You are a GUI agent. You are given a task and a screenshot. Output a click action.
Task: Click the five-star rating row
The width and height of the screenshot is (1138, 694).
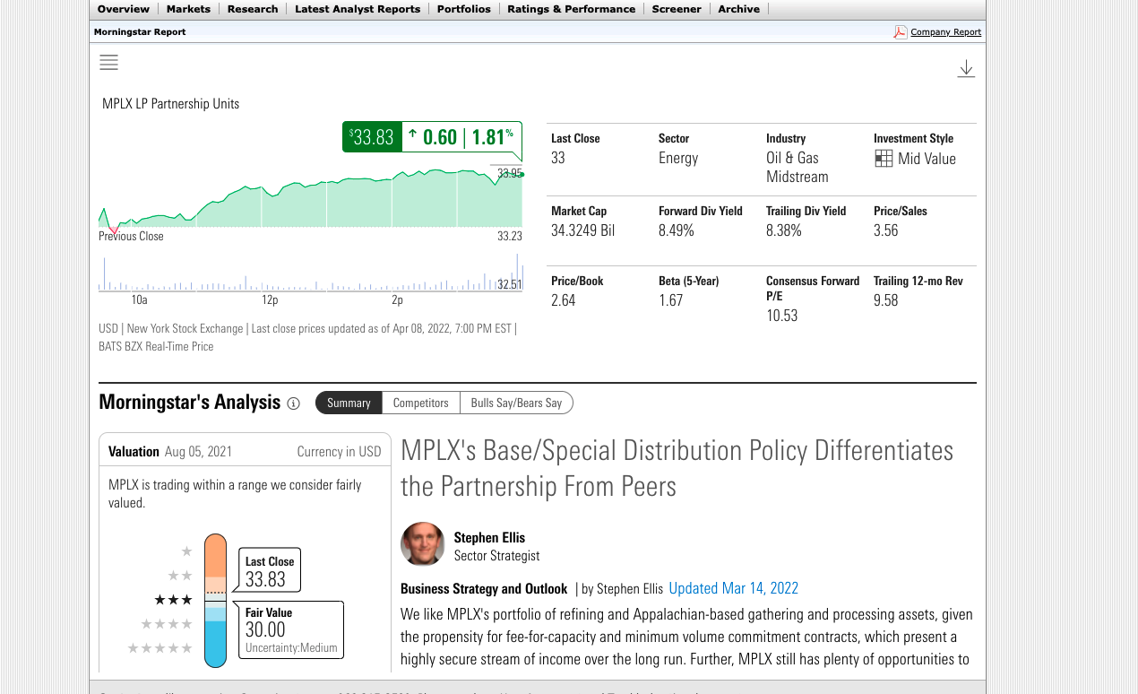[160, 647]
